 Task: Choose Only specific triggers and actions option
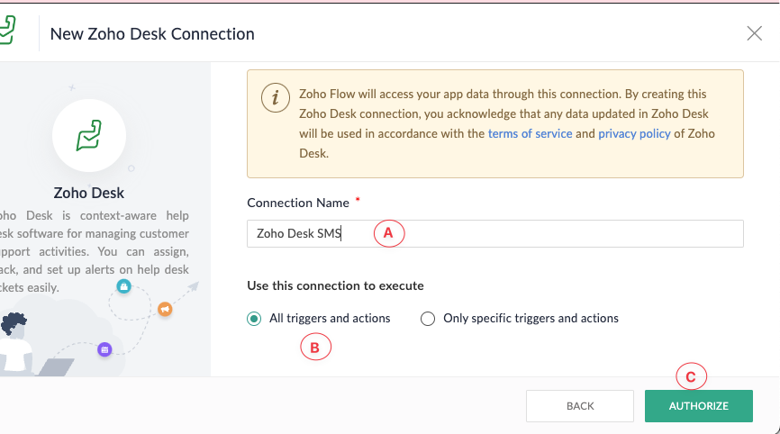(x=428, y=319)
